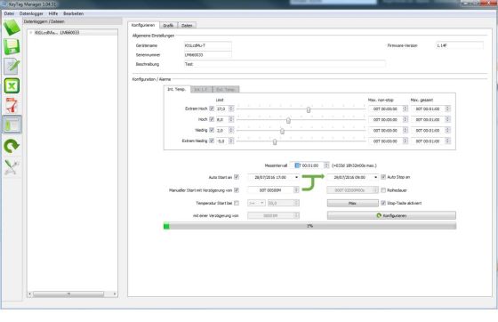
Task: Click the Seriennummer input field
Action: click(x=208, y=55)
